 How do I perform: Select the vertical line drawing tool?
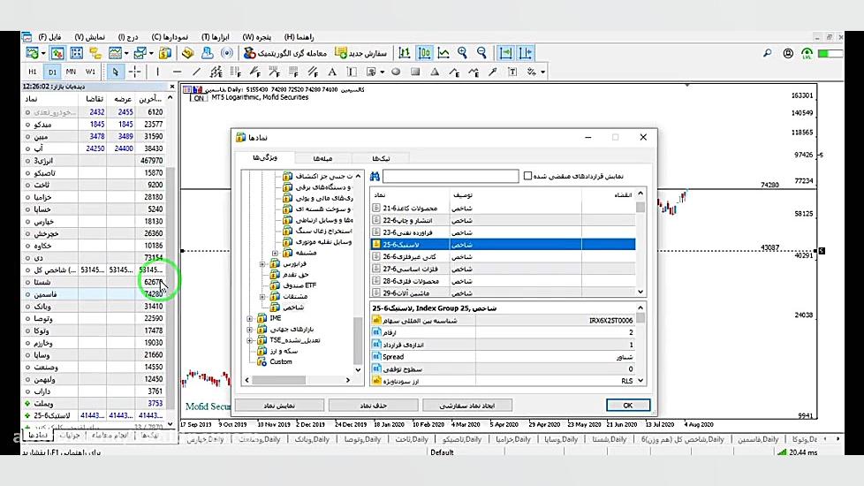pos(157,72)
